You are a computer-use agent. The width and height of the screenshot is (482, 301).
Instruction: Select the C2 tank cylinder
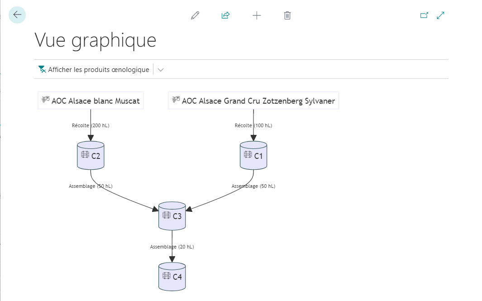pyautogui.click(x=91, y=155)
